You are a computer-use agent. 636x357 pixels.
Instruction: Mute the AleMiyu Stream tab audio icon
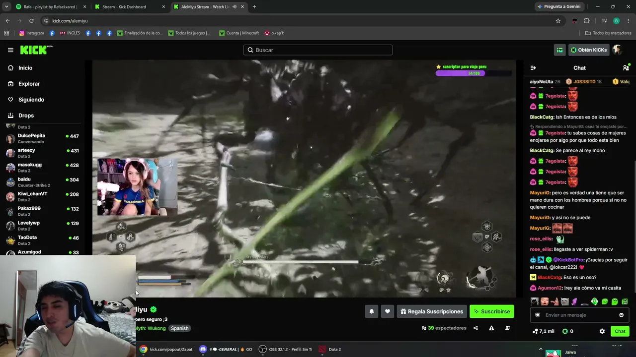coord(235,7)
